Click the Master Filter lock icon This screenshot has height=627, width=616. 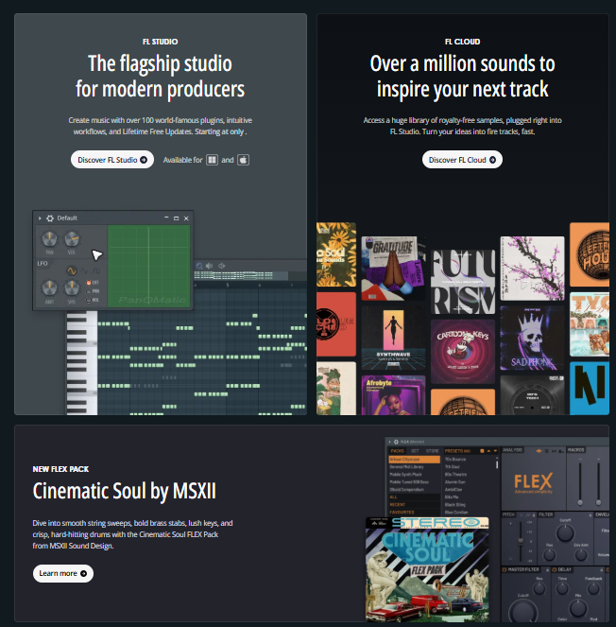click(547, 569)
